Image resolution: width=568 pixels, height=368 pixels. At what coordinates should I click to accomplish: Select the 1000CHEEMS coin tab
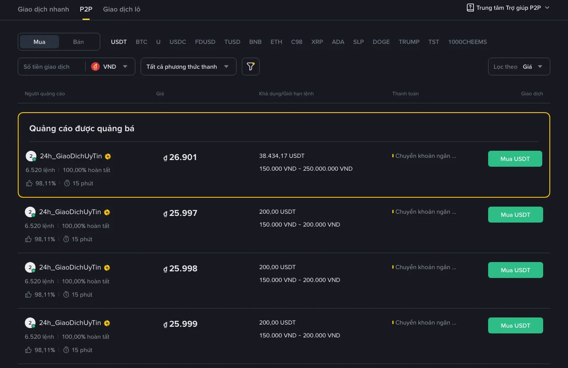point(468,42)
